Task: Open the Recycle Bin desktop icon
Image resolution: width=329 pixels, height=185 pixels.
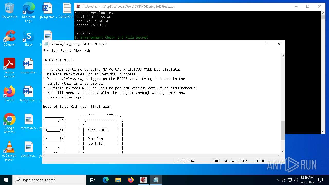Action: (x=10, y=11)
